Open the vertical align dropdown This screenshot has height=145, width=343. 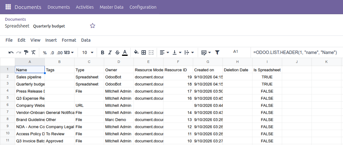tap(177, 52)
